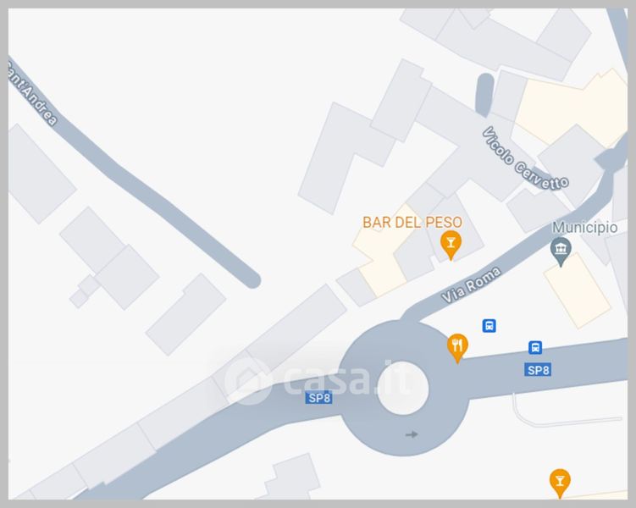
Task: Open the BAR DEL PESO text label
Action: click(412, 222)
